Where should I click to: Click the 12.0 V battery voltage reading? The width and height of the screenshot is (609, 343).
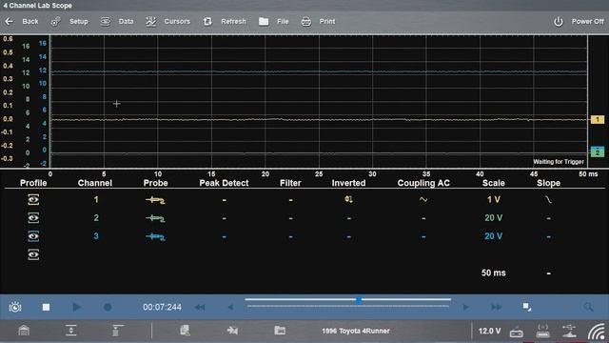[x=489, y=331]
